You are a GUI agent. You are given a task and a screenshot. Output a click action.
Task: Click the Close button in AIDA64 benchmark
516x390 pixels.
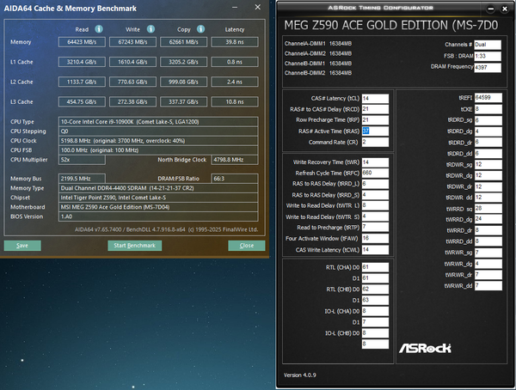tap(247, 246)
